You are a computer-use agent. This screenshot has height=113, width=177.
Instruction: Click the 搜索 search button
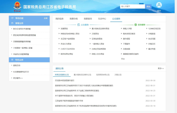point(148,7)
